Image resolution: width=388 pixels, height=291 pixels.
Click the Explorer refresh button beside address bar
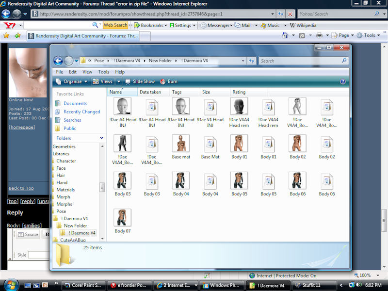[252, 61]
